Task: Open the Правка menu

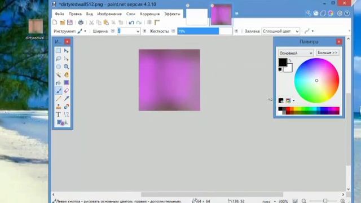Action: click(75, 14)
